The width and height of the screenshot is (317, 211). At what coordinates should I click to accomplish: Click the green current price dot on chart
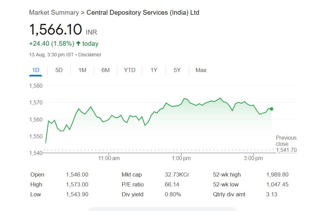tap(272, 109)
